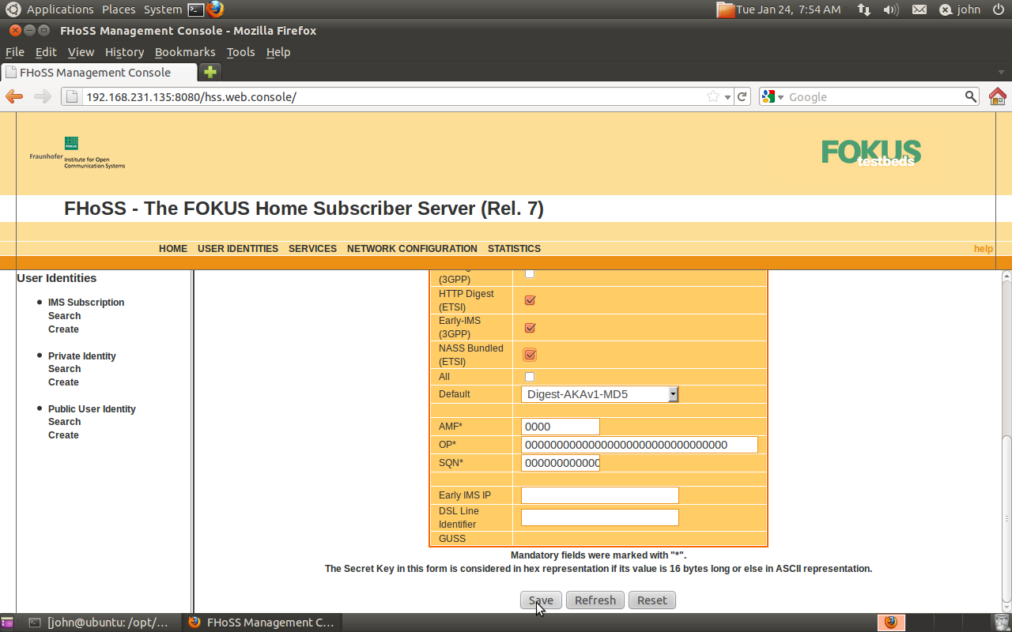Uncheck the HTTP Digest (ETSI) checkbox
Image resolution: width=1012 pixels, height=632 pixels.
[530, 300]
